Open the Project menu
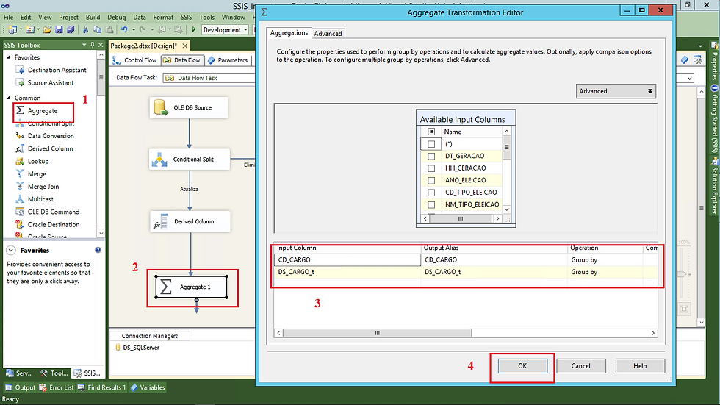This screenshot has width=720, height=405. click(68, 18)
